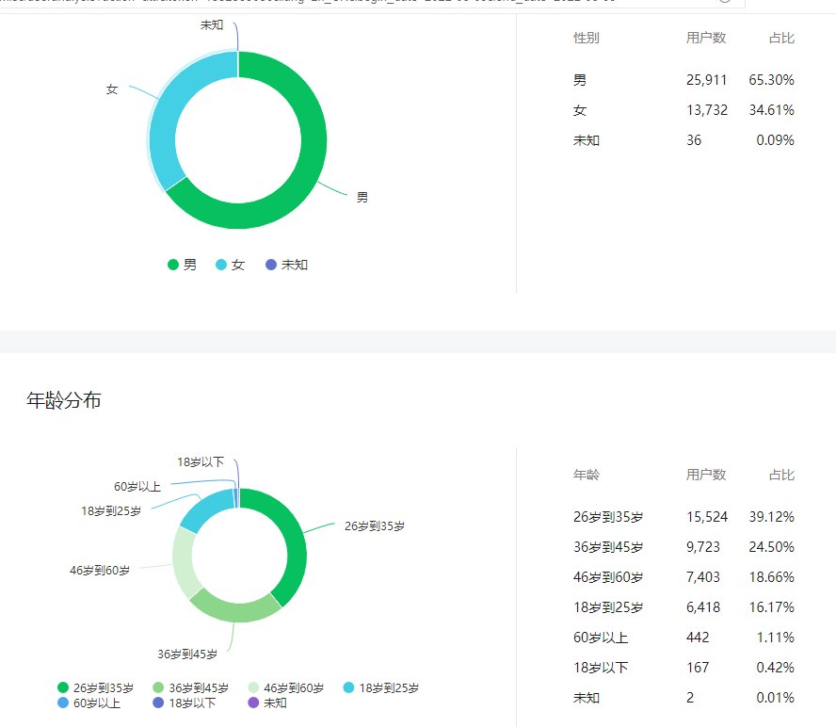Click the 未知 callout label above gender donut
This screenshot has width=836, height=727.
coord(212,24)
